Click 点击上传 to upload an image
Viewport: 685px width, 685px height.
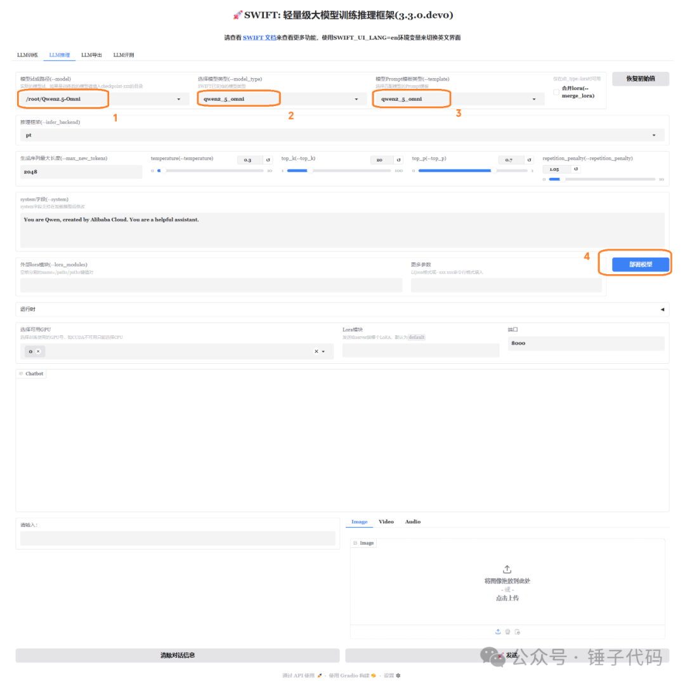(507, 598)
